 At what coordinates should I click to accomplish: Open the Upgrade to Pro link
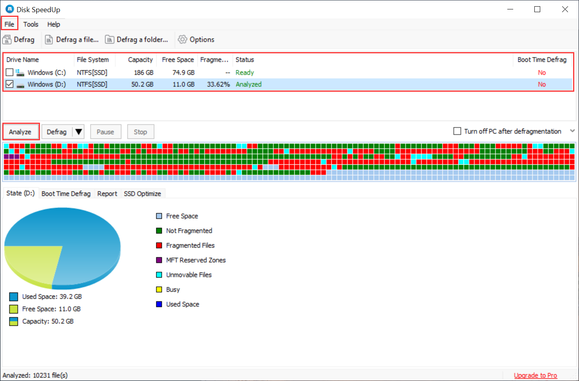[536, 375]
